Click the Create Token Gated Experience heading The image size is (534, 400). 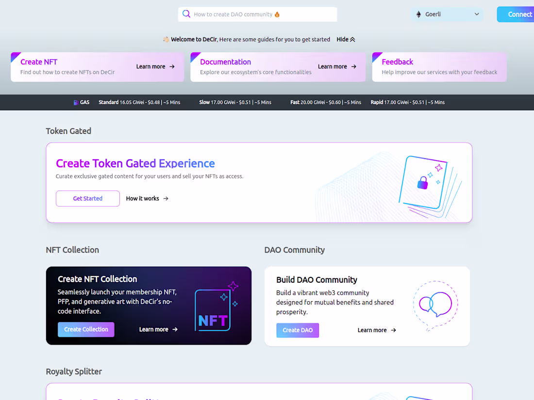coord(135,163)
